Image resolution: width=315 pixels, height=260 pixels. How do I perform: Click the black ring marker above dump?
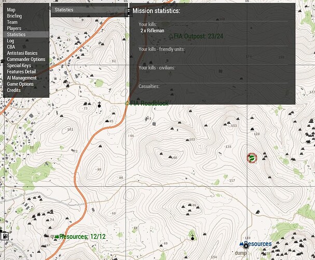[x=246, y=246]
